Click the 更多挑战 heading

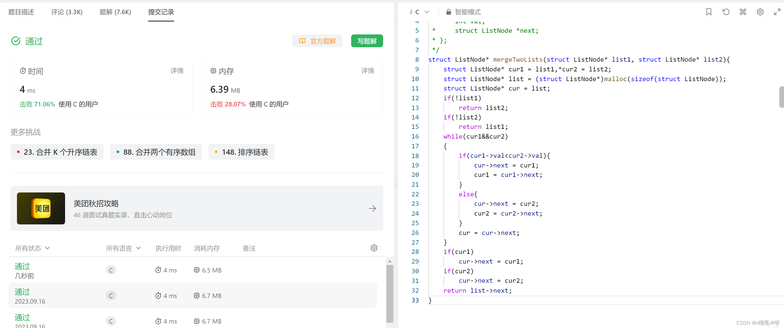pos(26,132)
